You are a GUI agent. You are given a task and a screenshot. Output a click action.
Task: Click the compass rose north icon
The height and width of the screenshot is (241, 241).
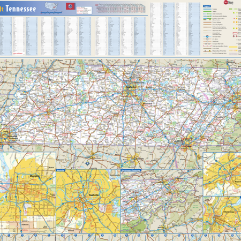[87, 163]
